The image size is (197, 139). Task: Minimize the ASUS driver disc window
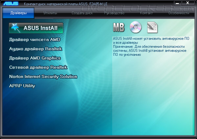tap(177, 3)
